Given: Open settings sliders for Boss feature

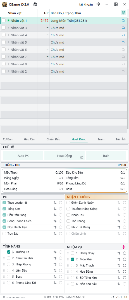Looking at the screenshot, I should (55, 277).
